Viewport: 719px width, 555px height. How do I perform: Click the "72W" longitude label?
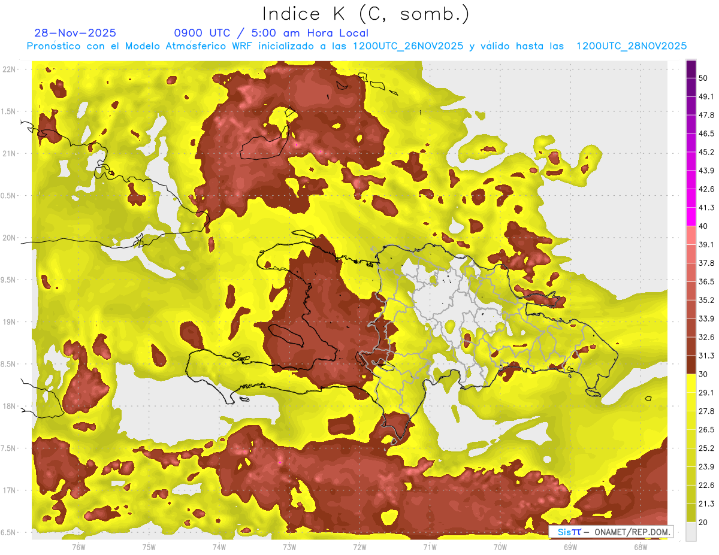(x=359, y=546)
